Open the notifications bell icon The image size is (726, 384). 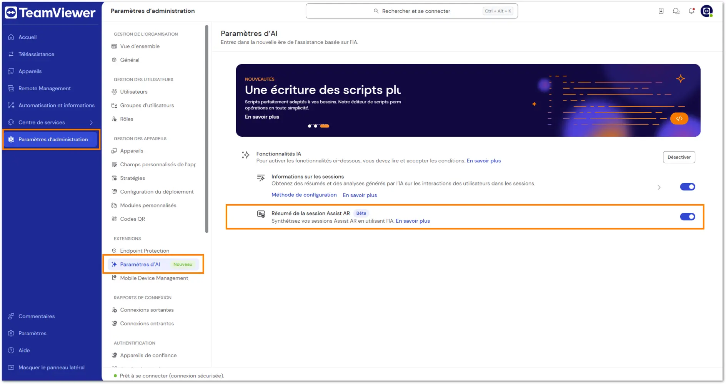[x=691, y=11]
